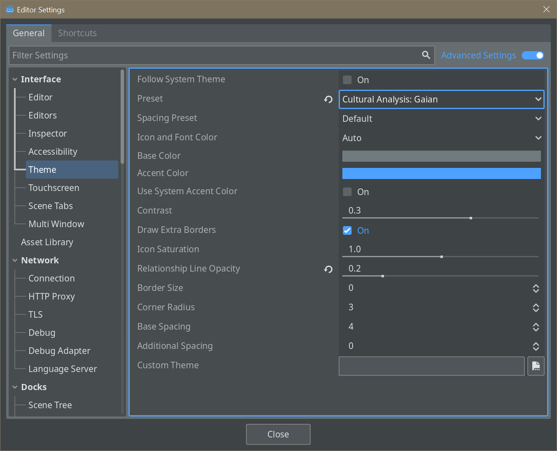The height and width of the screenshot is (451, 557).
Task: Click the Custom Theme path field
Action: pyautogui.click(x=431, y=366)
